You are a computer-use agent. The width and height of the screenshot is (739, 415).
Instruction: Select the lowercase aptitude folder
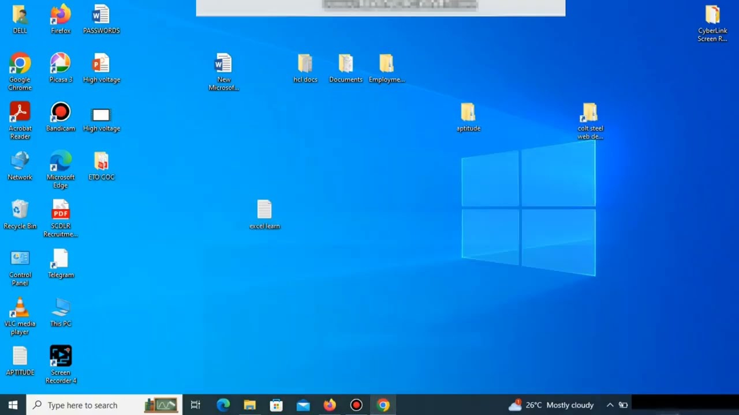tap(468, 117)
